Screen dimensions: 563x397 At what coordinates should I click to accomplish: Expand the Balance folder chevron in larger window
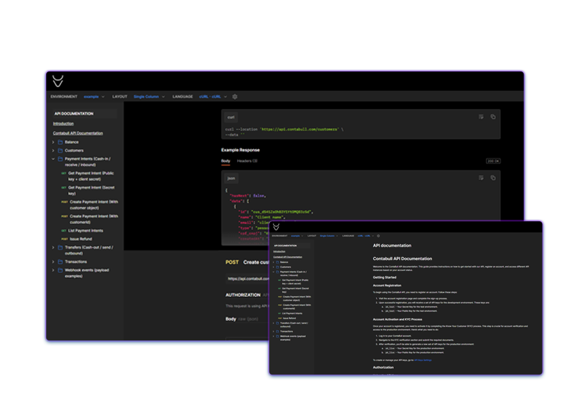point(52,142)
